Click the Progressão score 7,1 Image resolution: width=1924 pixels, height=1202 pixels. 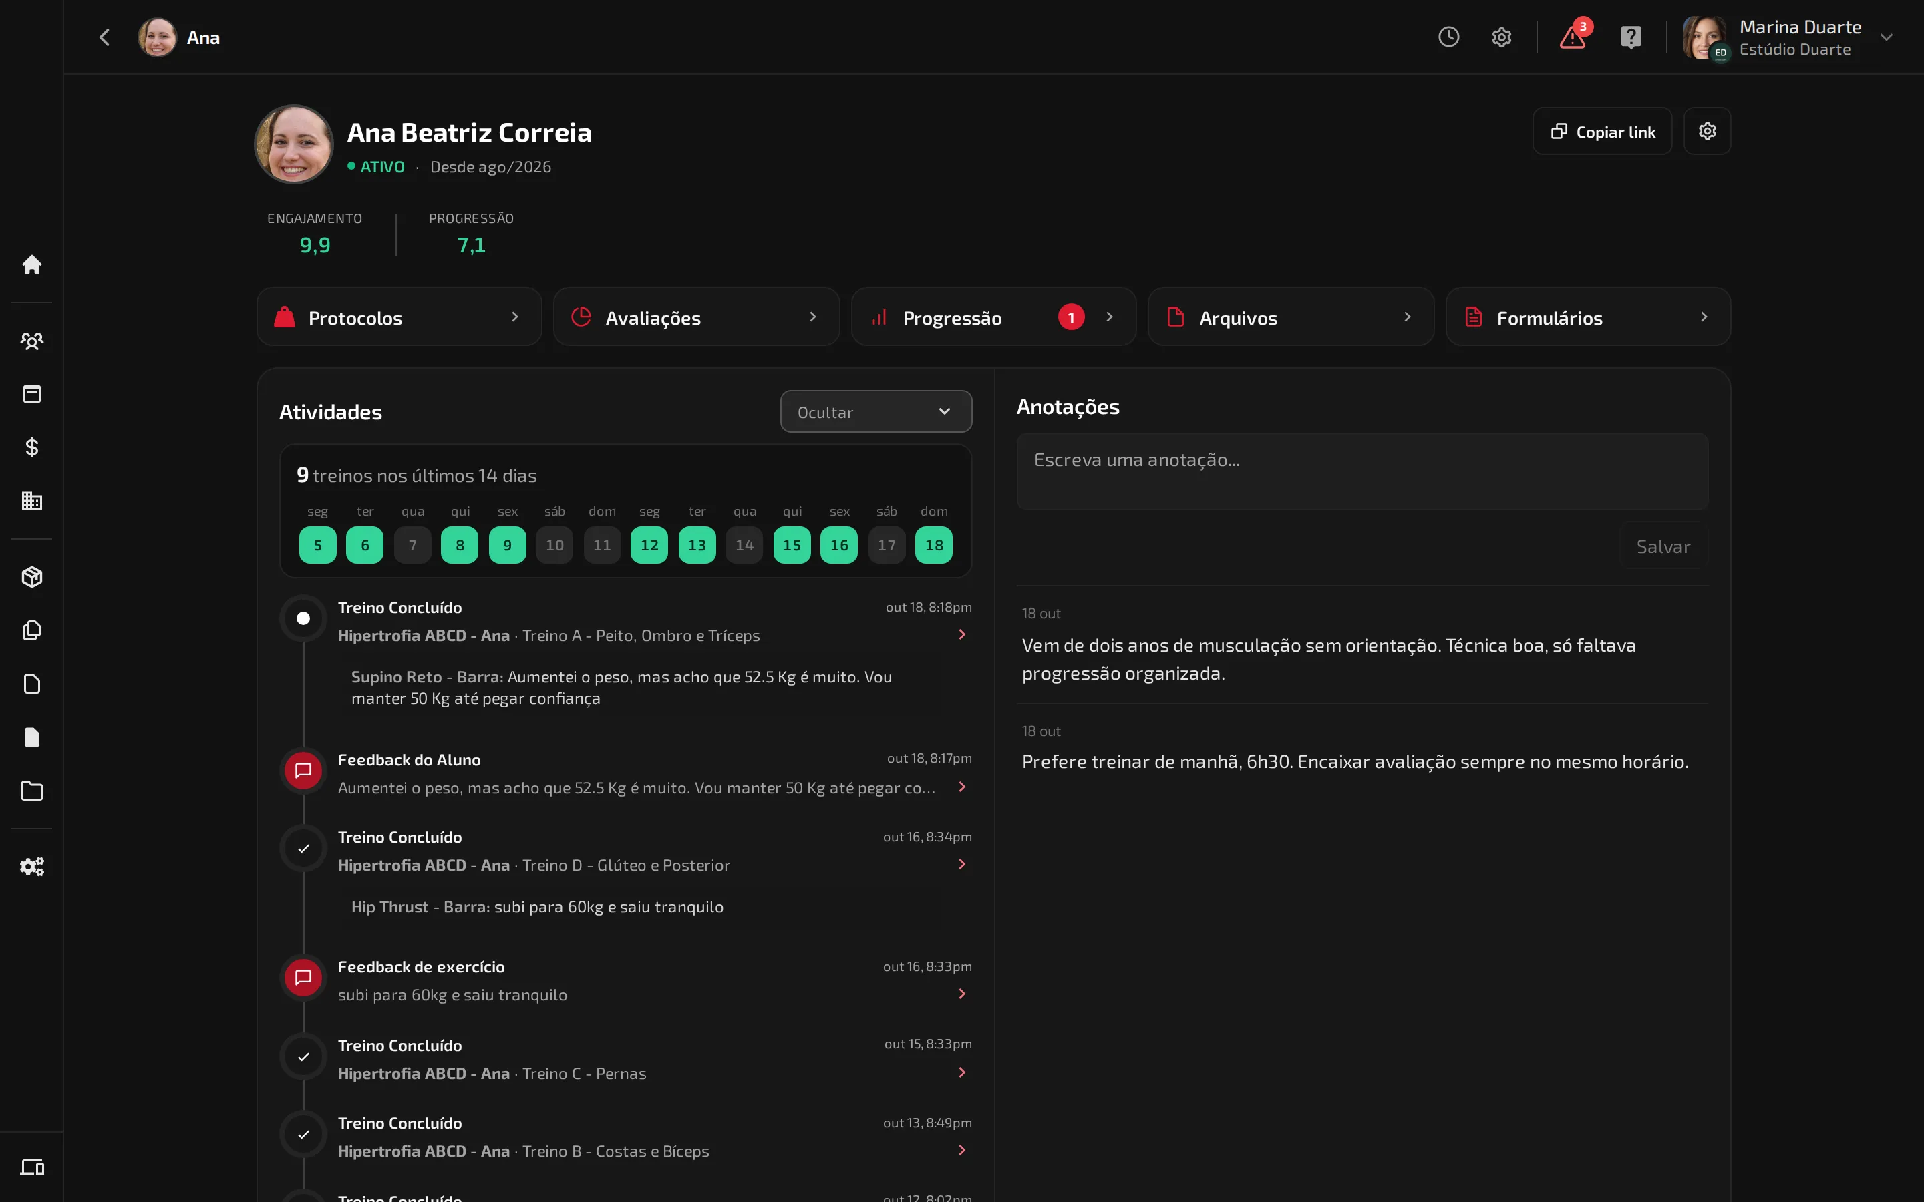pyautogui.click(x=471, y=246)
